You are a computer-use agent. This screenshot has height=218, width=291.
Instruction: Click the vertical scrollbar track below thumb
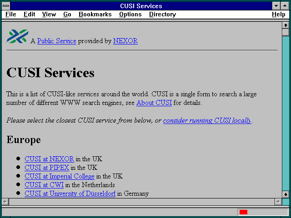pos(286,114)
